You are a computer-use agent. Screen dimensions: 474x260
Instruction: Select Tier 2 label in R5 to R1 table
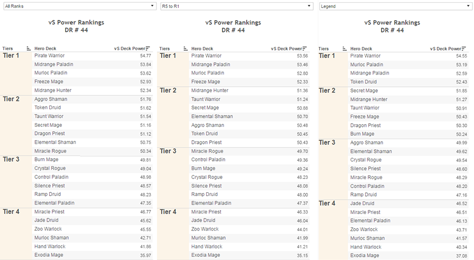pyautogui.click(x=168, y=91)
